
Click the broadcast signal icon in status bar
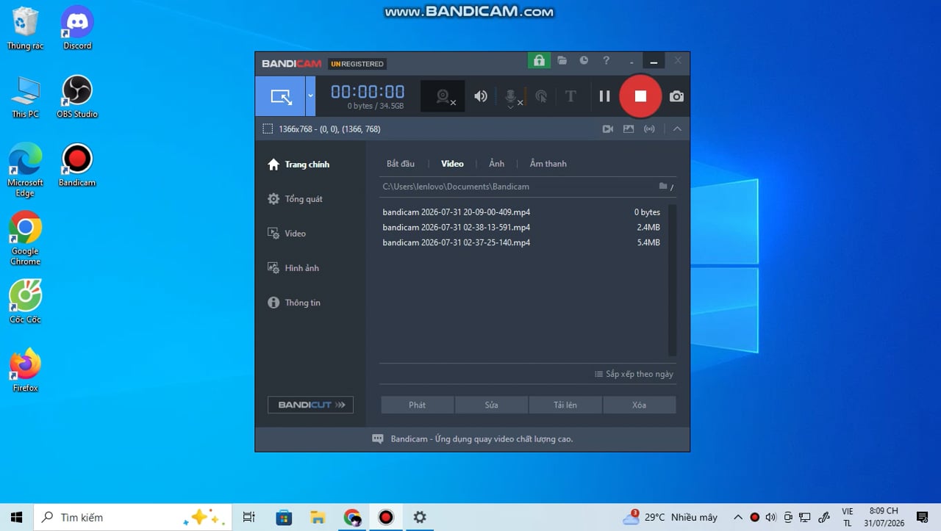pos(649,129)
